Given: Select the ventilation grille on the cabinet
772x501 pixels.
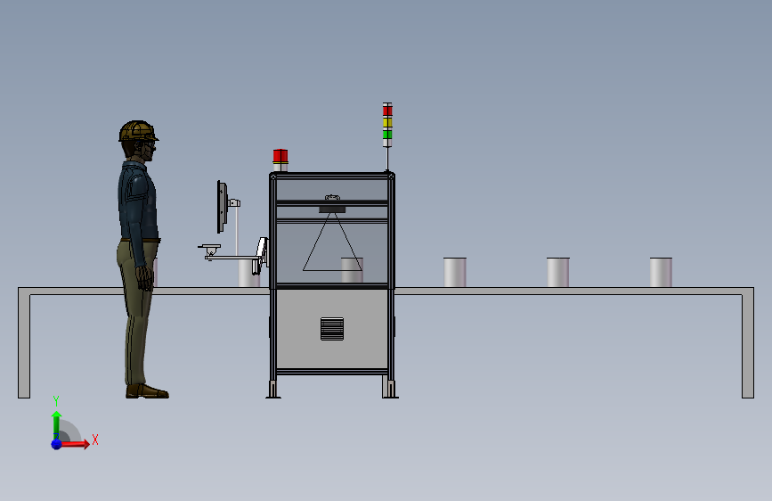Looking at the screenshot, I should (332, 329).
